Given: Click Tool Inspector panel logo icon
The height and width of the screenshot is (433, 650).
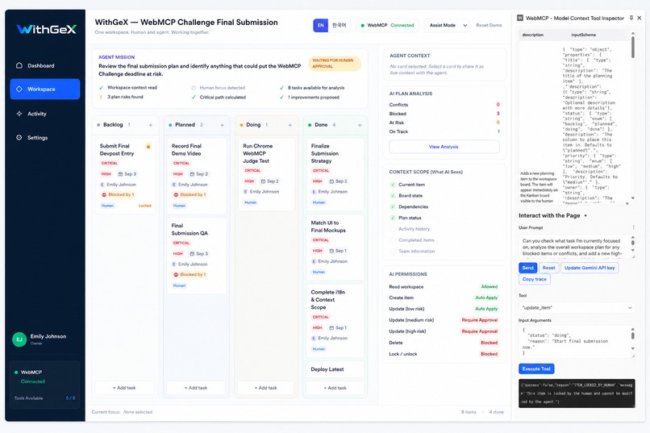Looking at the screenshot, I should 520,18.
